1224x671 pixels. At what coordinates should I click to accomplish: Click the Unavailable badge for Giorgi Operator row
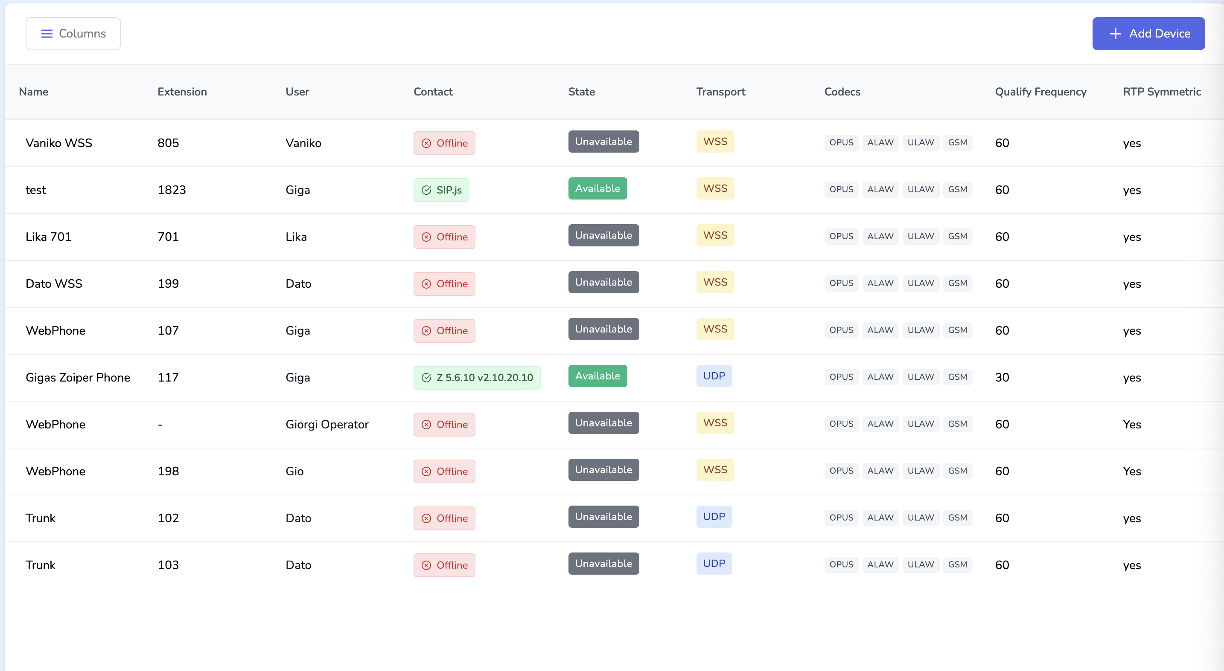603,423
